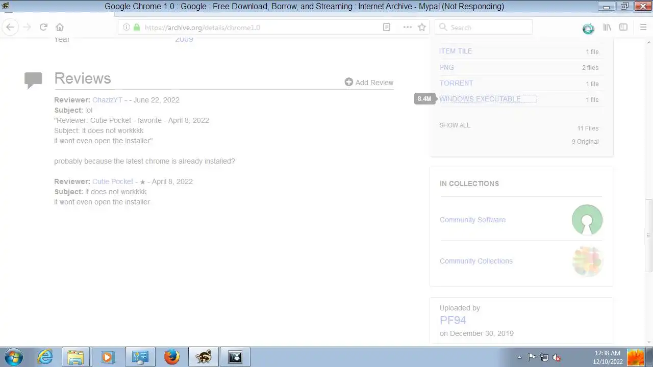Image resolution: width=653 pixels, height=367 pixels.
Task: Reload the current page
Action: (x=43, y=27)
